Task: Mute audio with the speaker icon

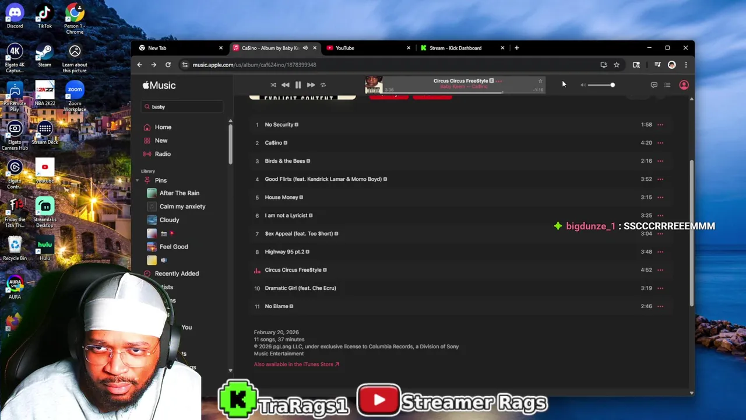Action: click(x=583, y=85)
